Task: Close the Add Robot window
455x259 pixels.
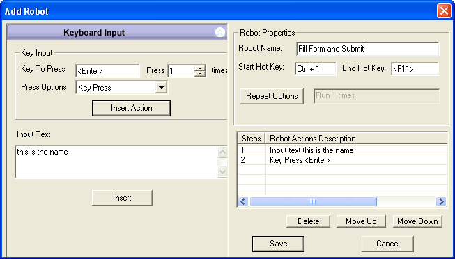Action: [444, 11]
